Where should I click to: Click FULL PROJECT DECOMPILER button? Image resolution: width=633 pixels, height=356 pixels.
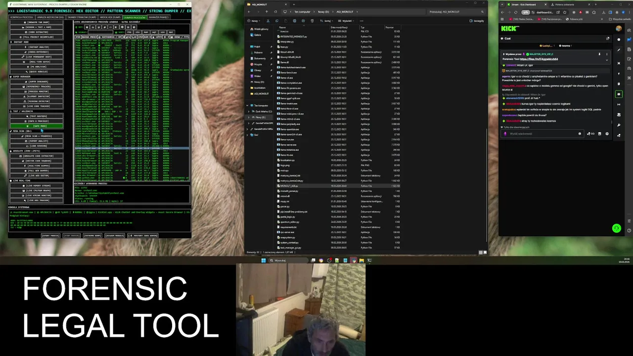tap(37, 37)
